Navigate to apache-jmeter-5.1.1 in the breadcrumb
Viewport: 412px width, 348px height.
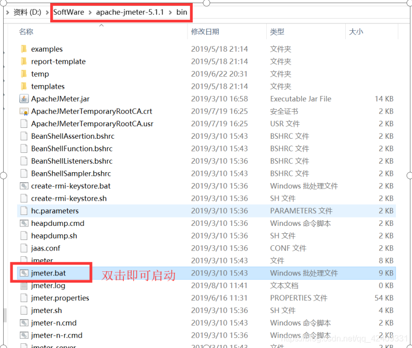click(130, 13)
